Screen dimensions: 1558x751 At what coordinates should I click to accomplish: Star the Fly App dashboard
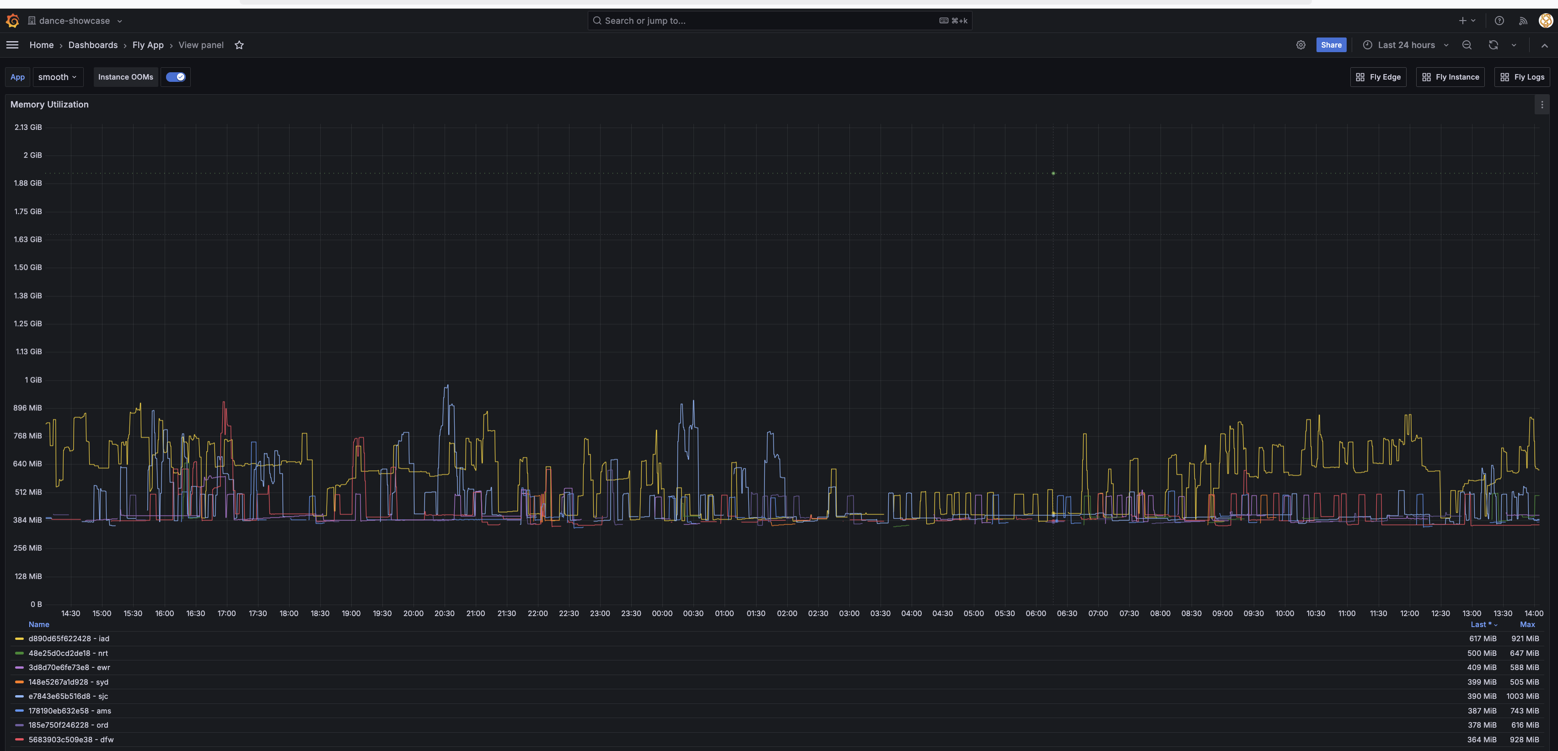coord(239,45)
